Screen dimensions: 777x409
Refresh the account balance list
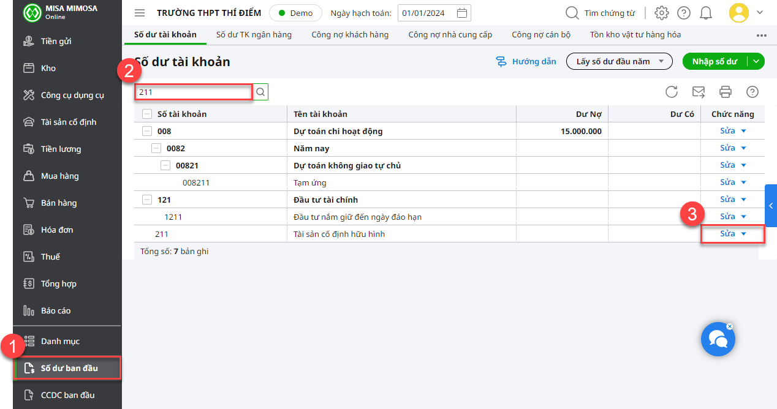pyautogui.click(x=672, y=92)
